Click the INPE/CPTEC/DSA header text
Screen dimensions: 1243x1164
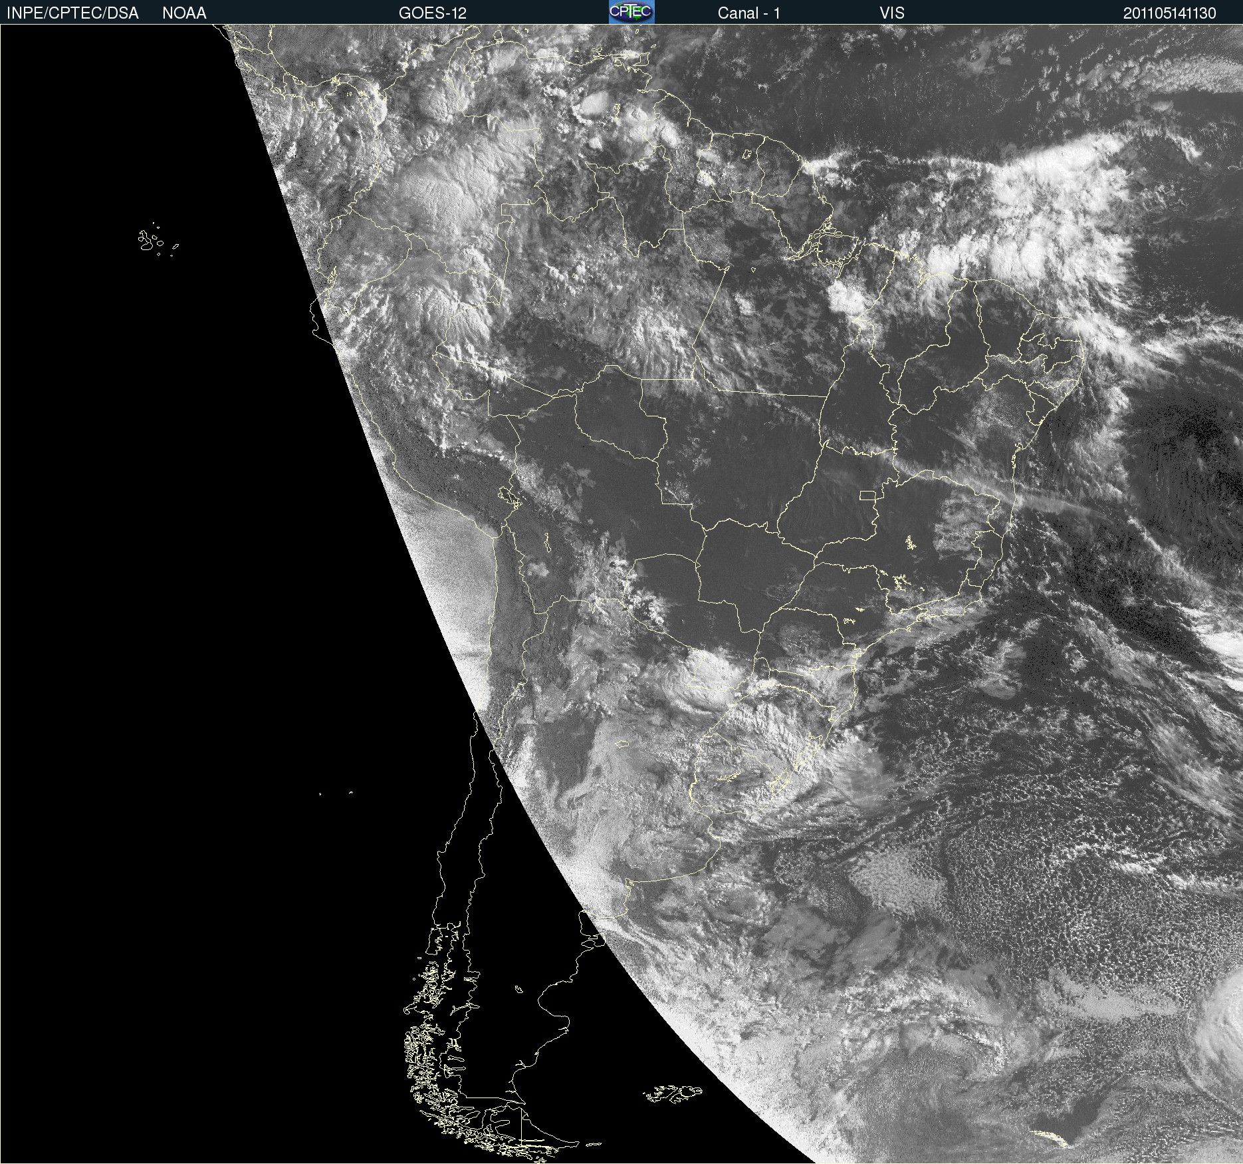tap(72, 13)
